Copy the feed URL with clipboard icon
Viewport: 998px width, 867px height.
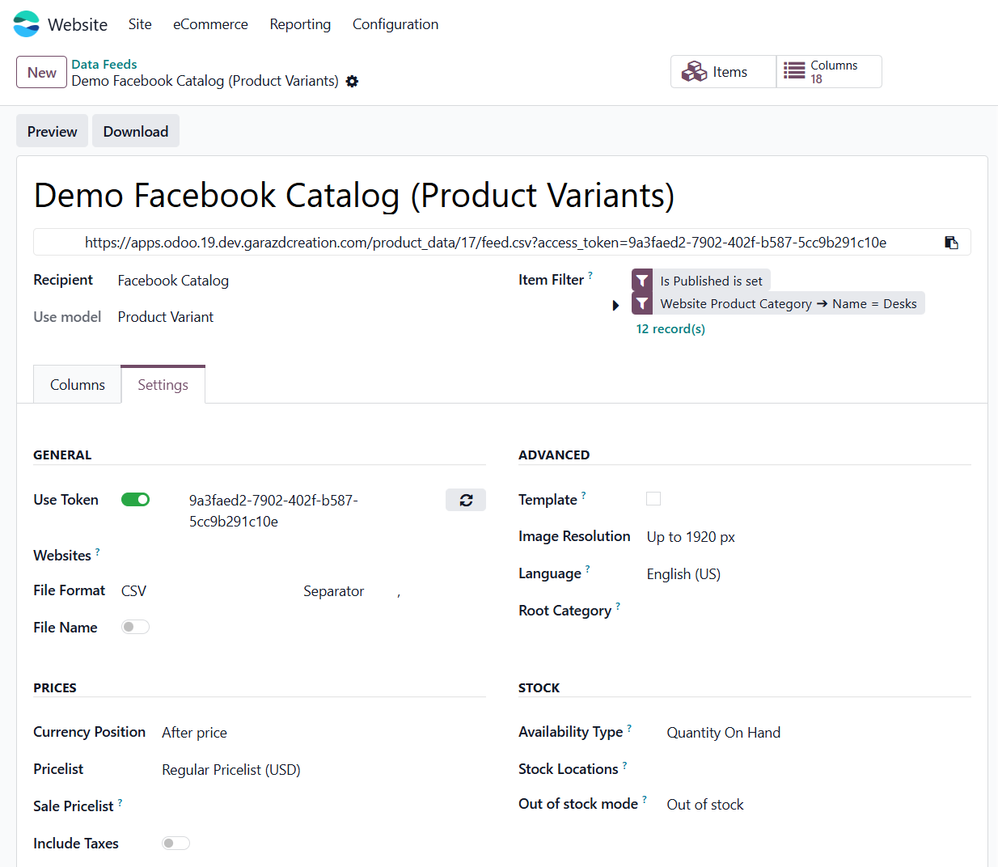pos(952,243)
